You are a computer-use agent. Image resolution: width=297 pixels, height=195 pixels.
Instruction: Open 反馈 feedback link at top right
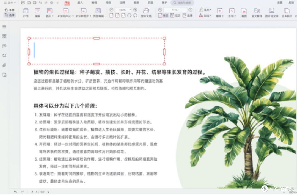point(291,2)
